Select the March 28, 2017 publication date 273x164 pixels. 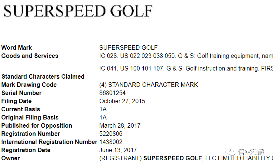[x=120, y=126]
